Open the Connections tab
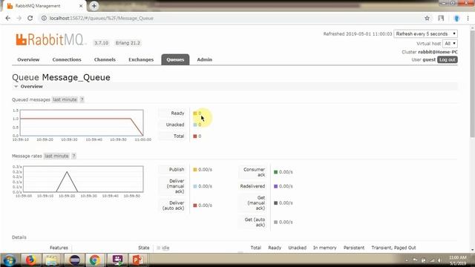This screenshot has width=475, height=267. 67,59
